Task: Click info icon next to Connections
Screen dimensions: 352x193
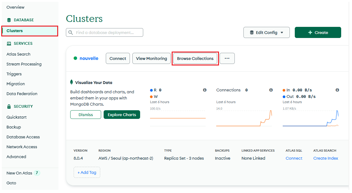Action: point(271,90)
